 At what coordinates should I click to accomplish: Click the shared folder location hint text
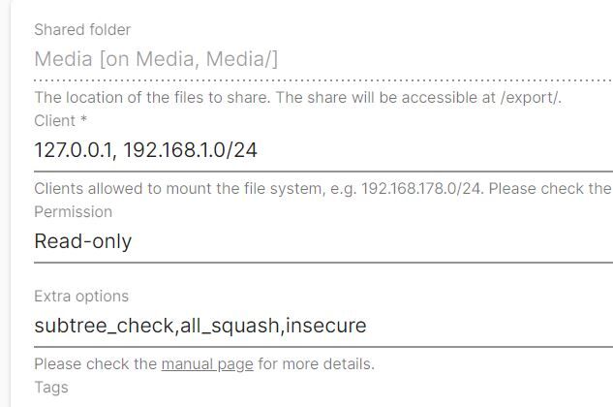(x=194, y=97)
